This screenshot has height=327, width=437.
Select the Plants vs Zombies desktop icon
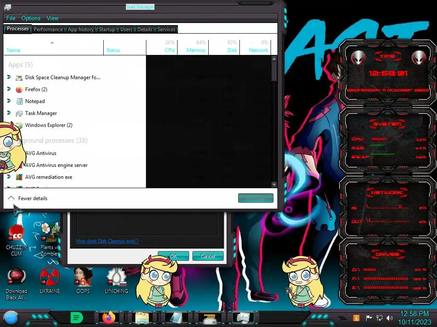click(50, 240)
